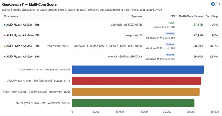
Task: Click the Processor column header
Action: tap(11, 16)
